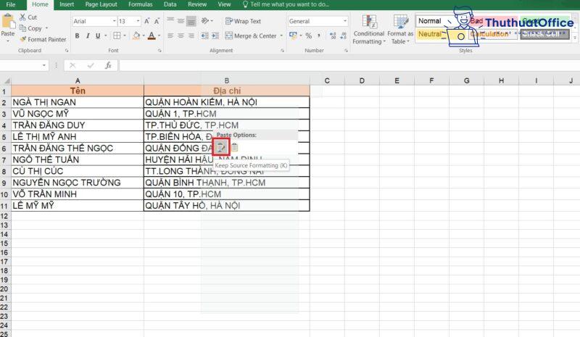Increase font size with larger A icon
The width and height of the screenshot is (580, 337).
point(147,21)
